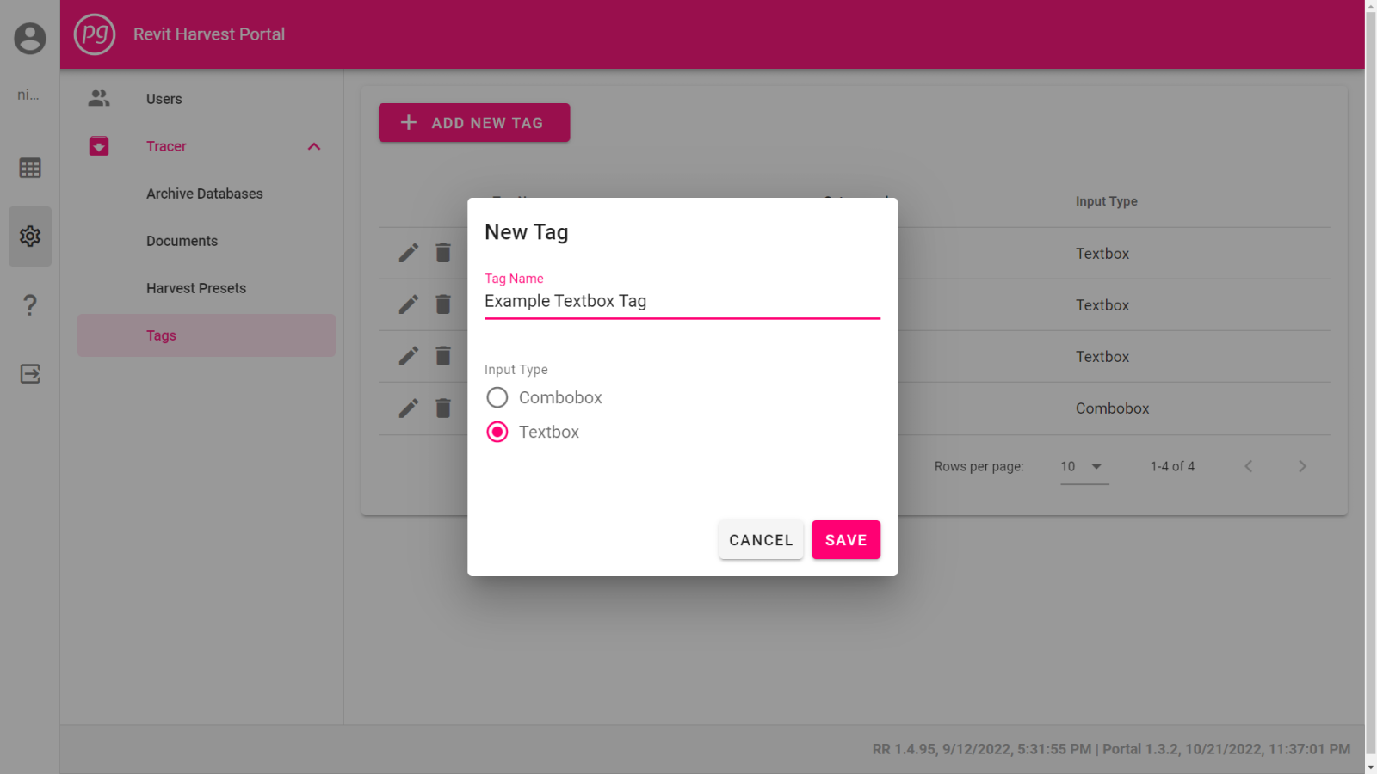Image resolution: width=1377 pixels, height=774 pixels.
Task: Select the Textbox input type radio button
Action: pyautogui.click(x=497, y=432)
